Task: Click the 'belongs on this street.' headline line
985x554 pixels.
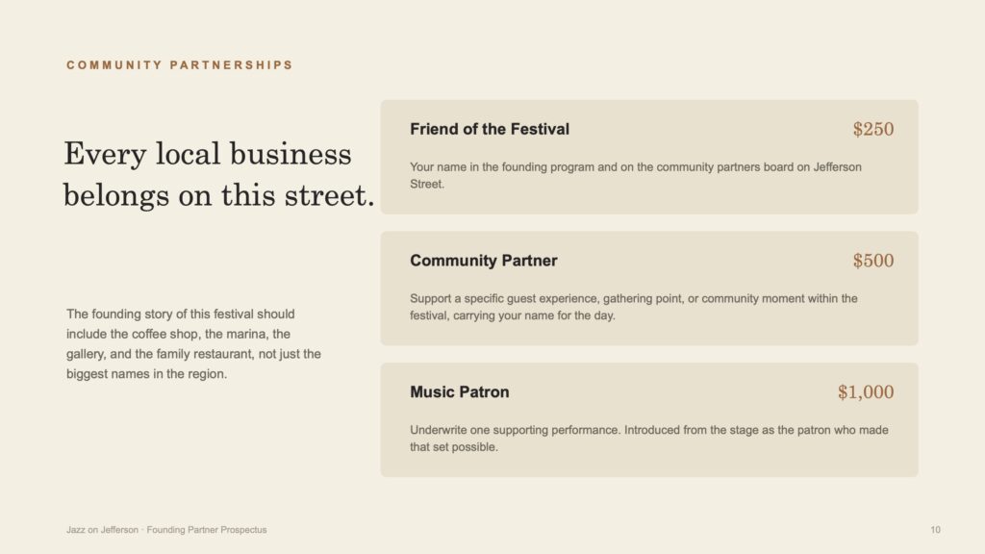Action: coord(218,195)
